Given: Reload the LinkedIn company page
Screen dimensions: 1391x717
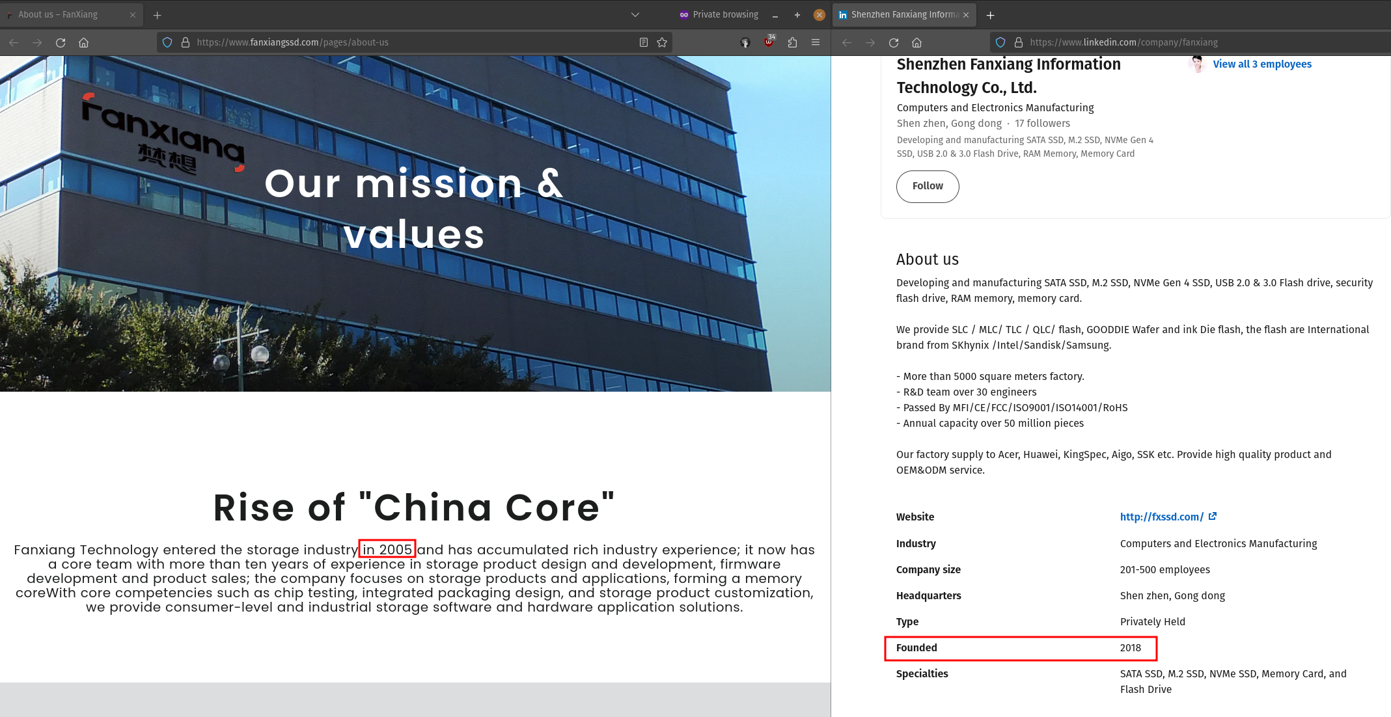Looking at the screenshot, I should click(894, 42).
